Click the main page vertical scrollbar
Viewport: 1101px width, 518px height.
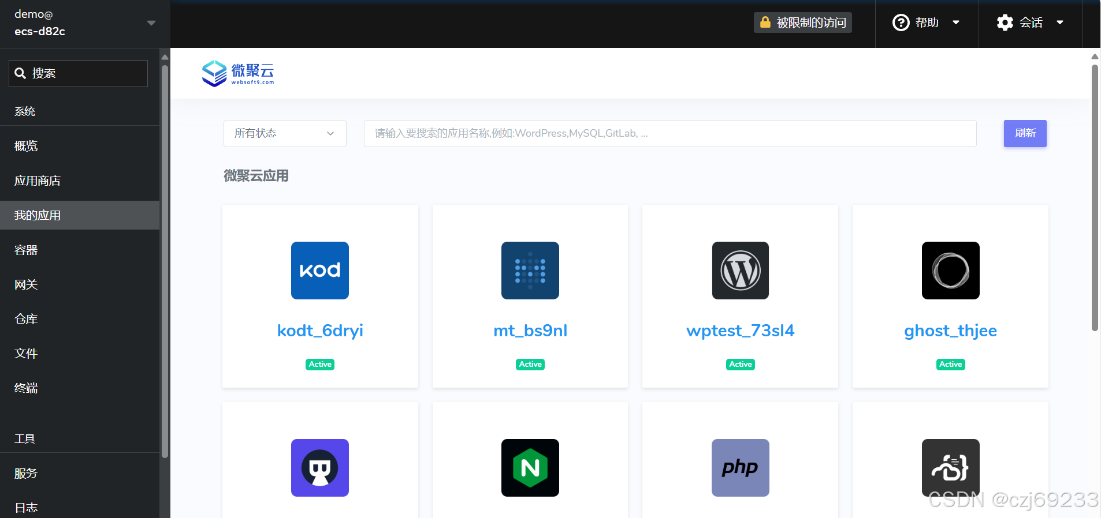click(x=1095, y=198)
